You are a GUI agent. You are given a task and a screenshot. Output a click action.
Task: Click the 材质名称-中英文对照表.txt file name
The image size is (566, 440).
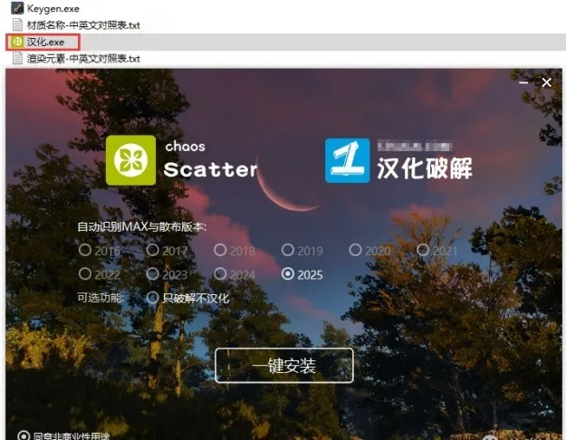(83, 25)
